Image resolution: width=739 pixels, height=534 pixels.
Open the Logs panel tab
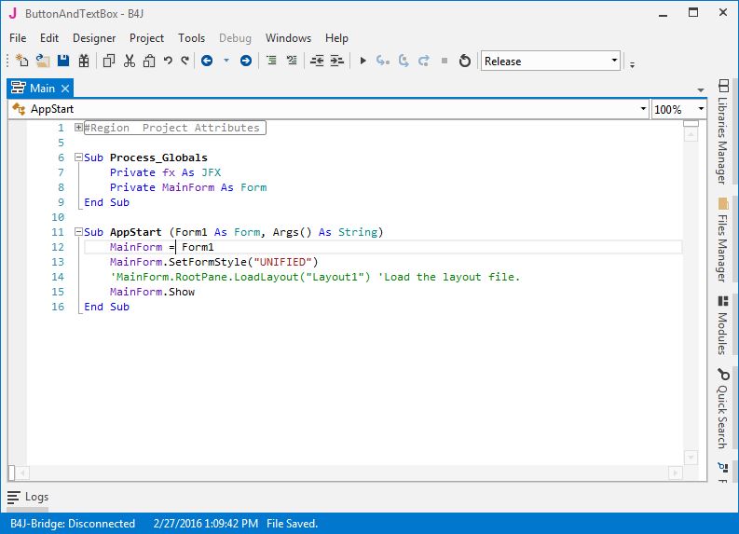pyautogui.click(x=28, y=497)
